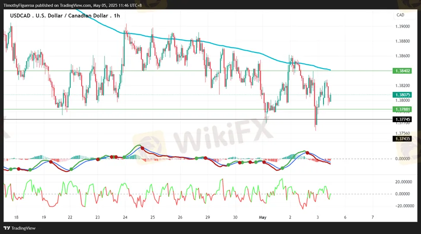
Task: Select date 29 on the time axis
Action: pyautogui.click(x=208, y=217)
